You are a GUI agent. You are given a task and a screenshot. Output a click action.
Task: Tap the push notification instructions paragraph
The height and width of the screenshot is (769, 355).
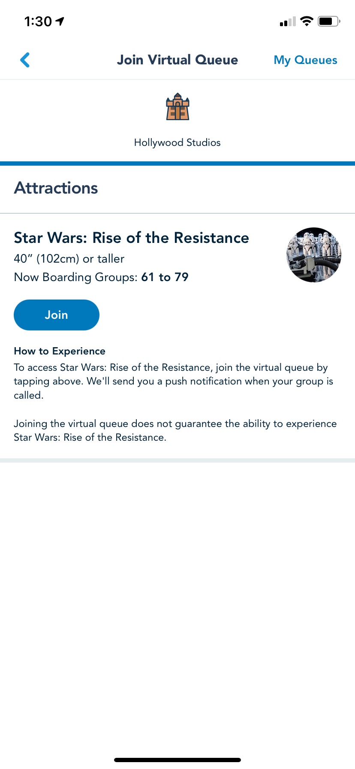(x=173, y=381)
